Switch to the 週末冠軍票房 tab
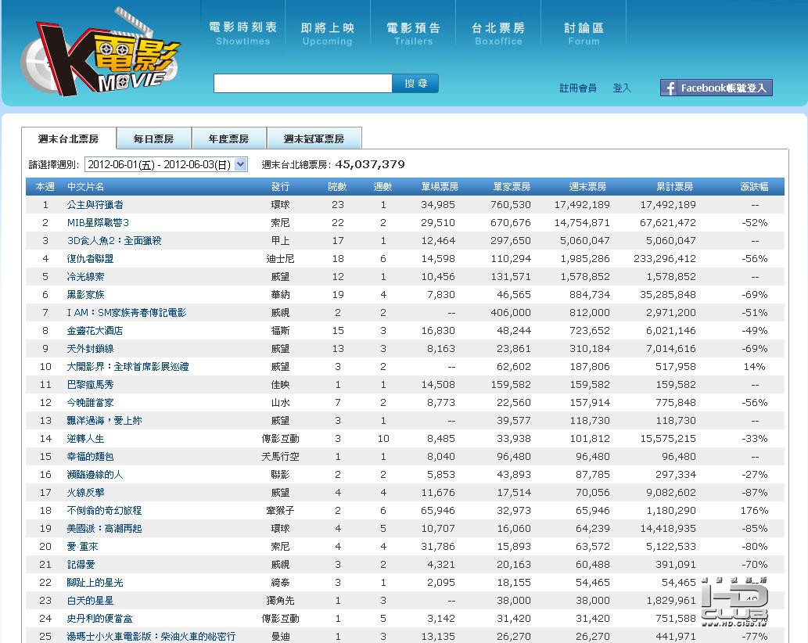The image size is (808, 643). tap(314, 138)
